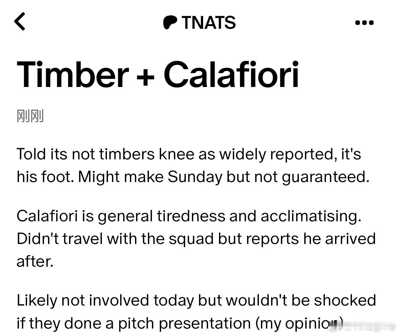Screen dimensions: 399x336
Task: Click the line 'Likely not involved today'
Action: [x=196, y=300]
